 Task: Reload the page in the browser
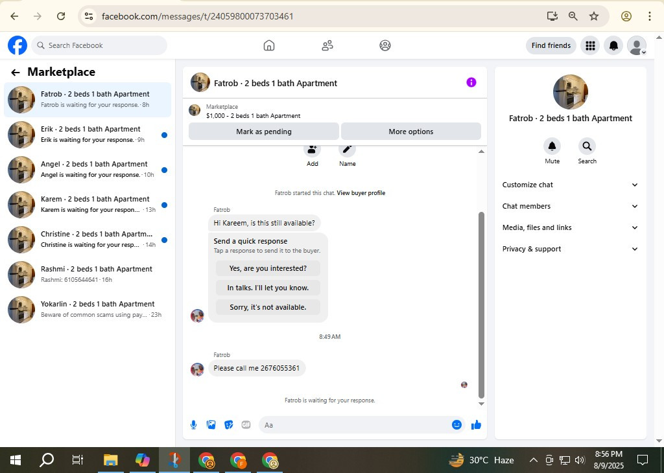pyautogui.click(x=61, y=16)
